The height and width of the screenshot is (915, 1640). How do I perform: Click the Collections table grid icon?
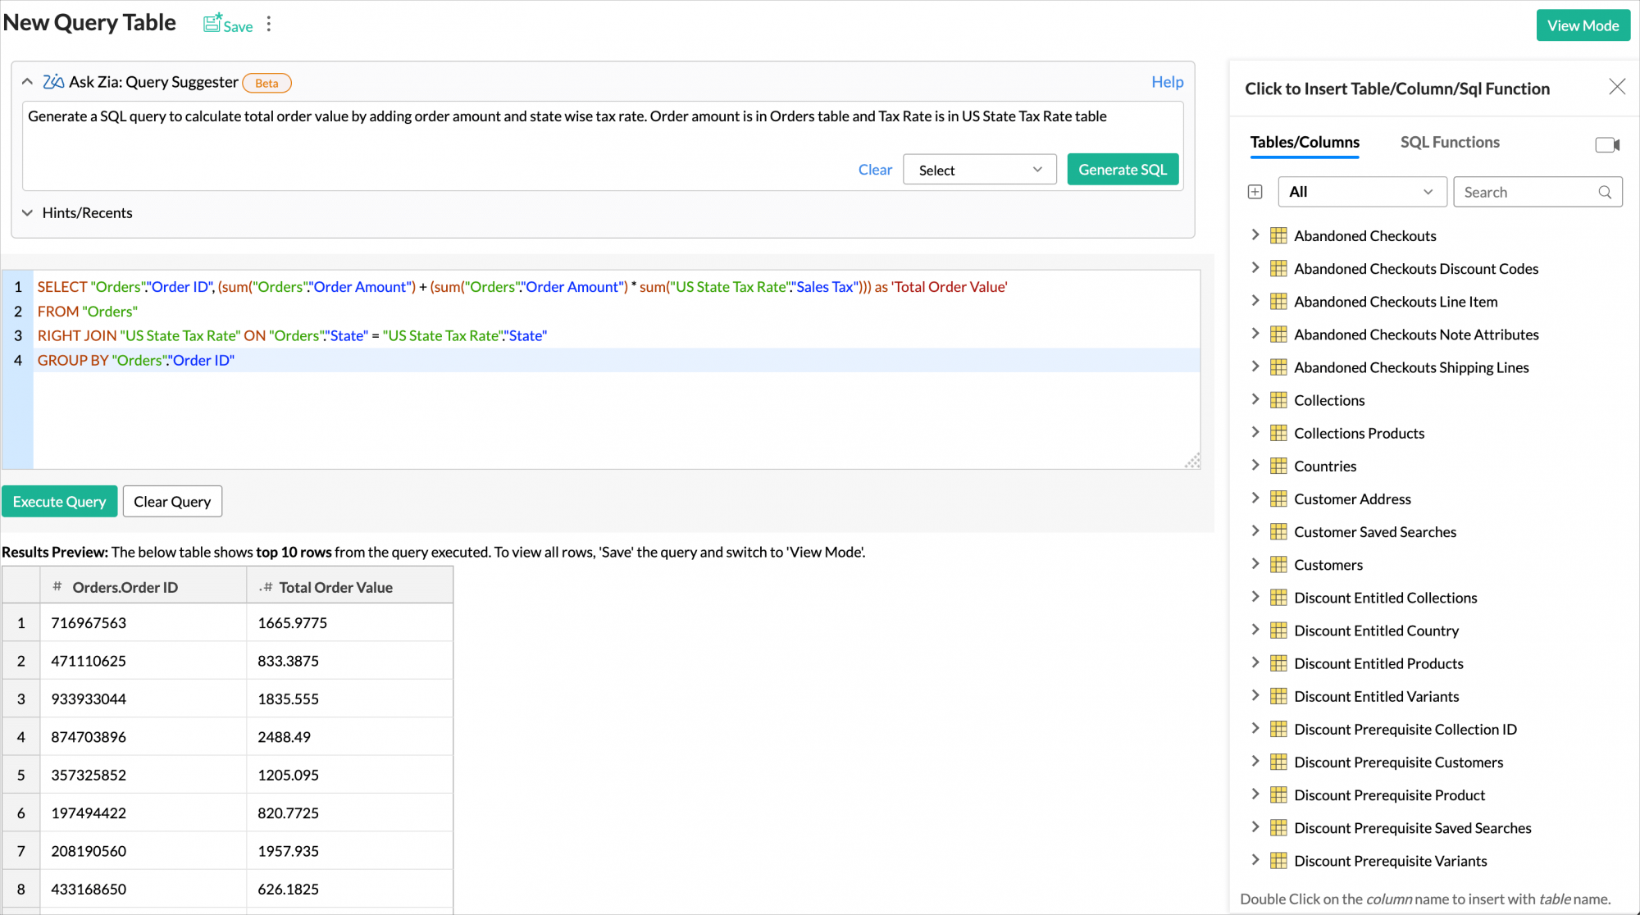click(x=1278, y=400)
